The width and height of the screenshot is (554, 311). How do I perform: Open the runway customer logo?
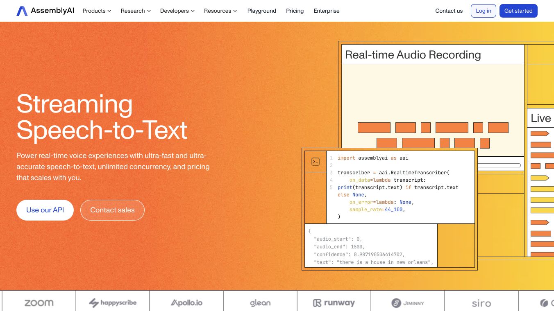click(334, 303)
